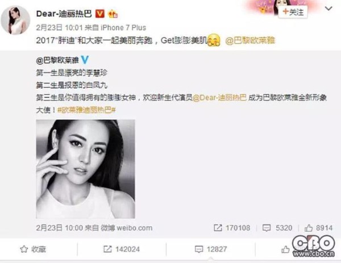Expand the post options chevron menu
Viewport: 341px width, 263px height.
click(x=328, y=9)
